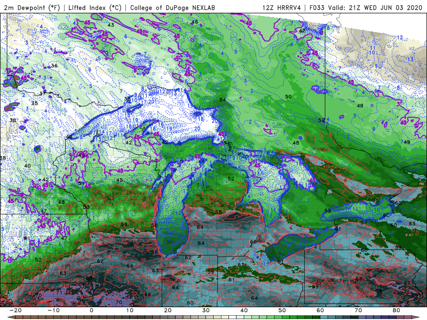Click the '30' color scale label
Screen dimensions: 427x320
206,310
